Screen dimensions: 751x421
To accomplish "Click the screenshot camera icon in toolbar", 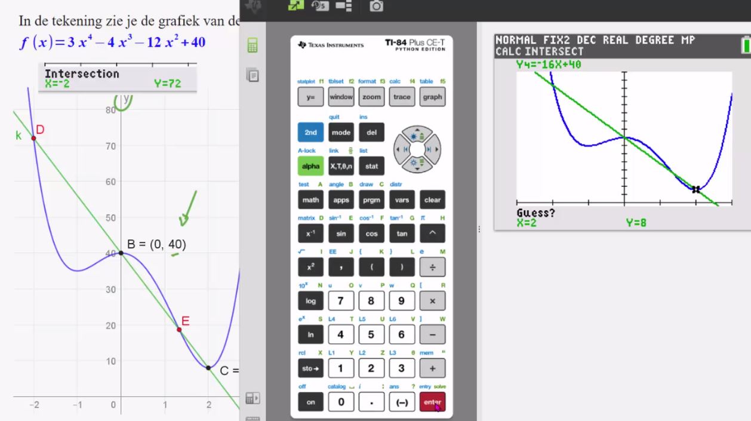I will tap(377, 7).
